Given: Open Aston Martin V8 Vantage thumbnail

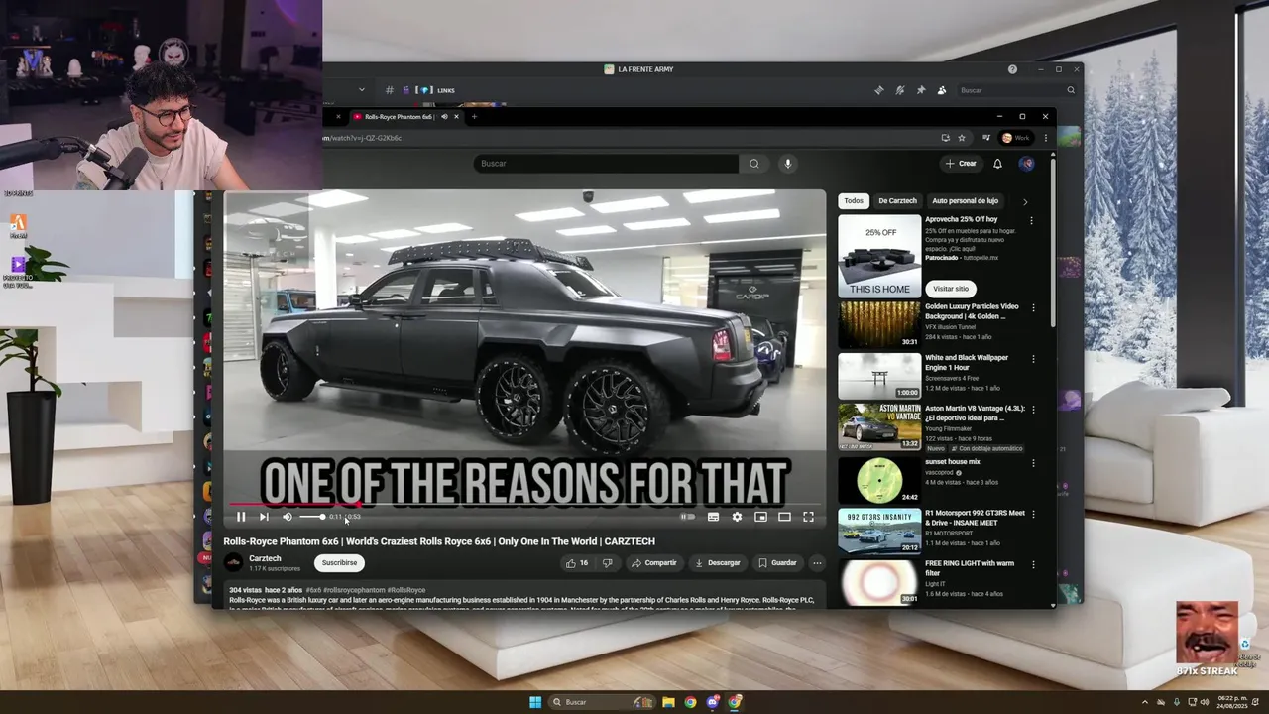Looking at the screenshot, I should click(x=879, y=426).
